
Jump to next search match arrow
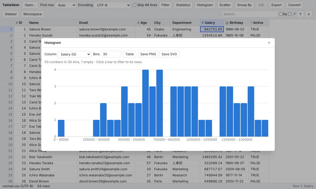coord(309,14)
